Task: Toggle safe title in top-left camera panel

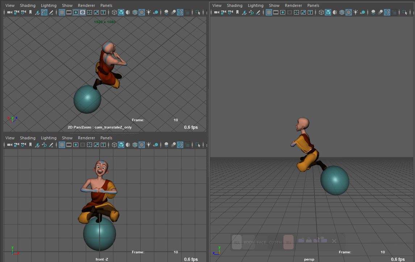Action: click(103, 12)
